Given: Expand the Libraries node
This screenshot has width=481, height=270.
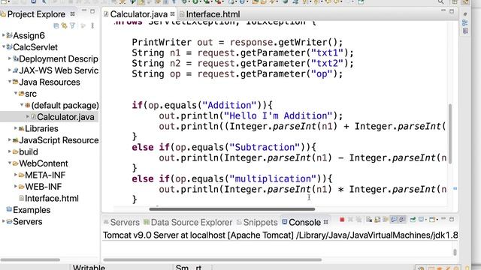Looking at the screenshot, I should point(16,128).
